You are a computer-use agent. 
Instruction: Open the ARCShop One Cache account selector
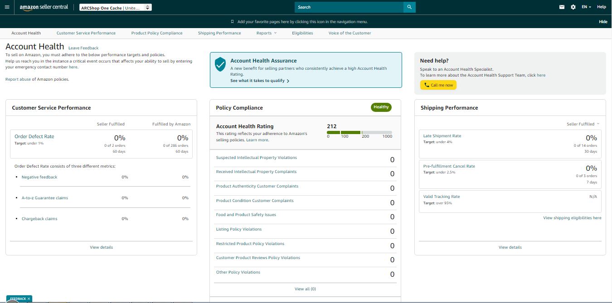pos(116,8)
